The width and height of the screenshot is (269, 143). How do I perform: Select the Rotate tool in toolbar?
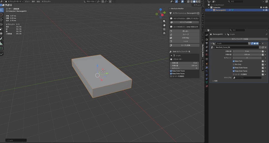(x=1, y=24)
